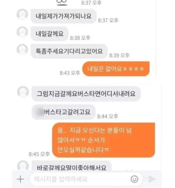
Task: Tap the partial emoticon sticker at top
Action: pyautogui.click(x=62, y=3)
